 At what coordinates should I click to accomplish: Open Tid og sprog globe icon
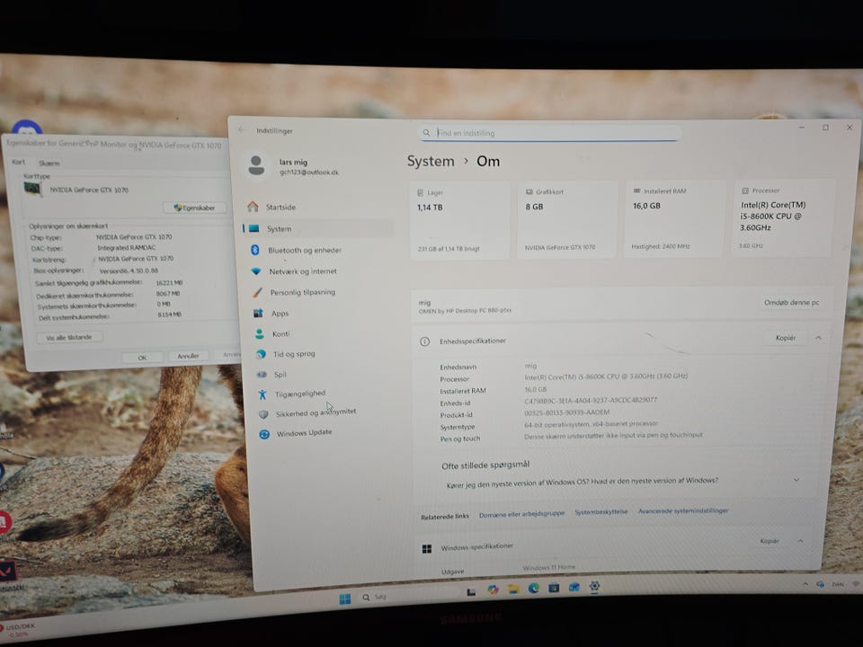coord(261,354)
